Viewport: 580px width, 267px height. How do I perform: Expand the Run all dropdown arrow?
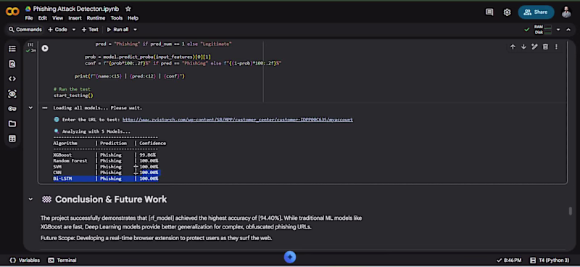pos(135,30)
